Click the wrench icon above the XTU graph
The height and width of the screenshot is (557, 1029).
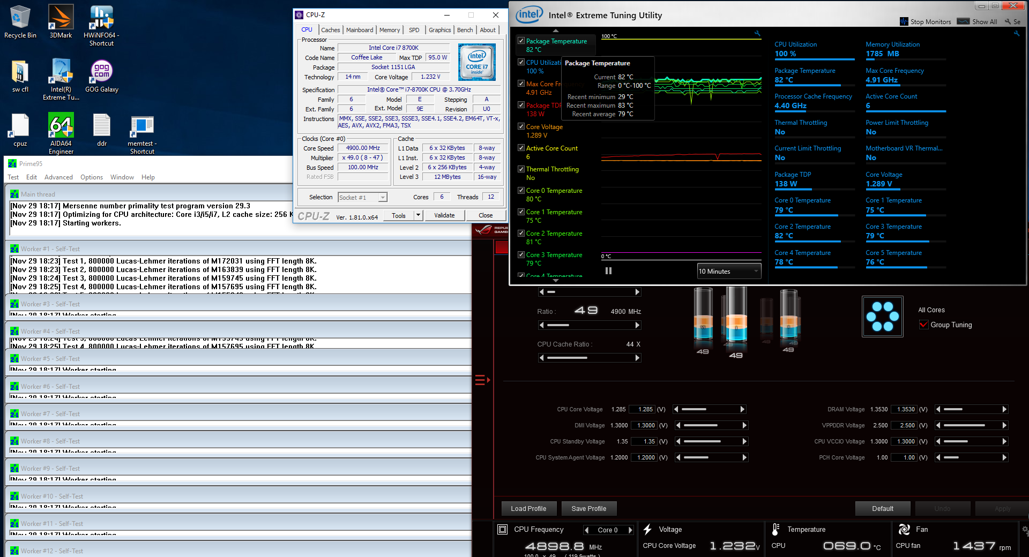tap(757, 33)
